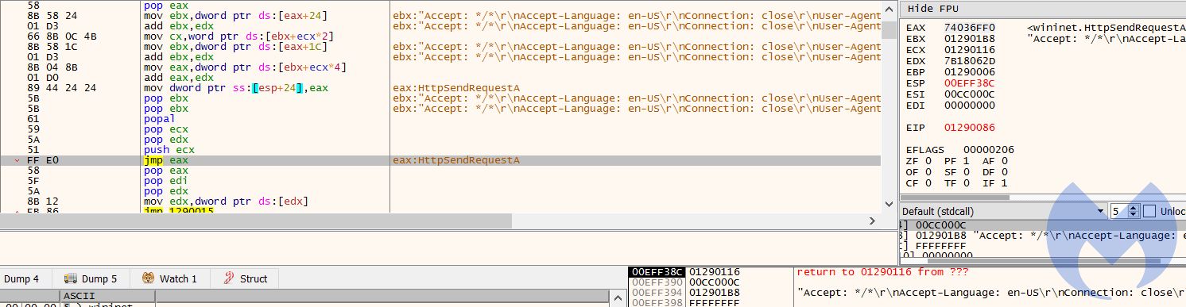Click EBP register value 01290006
Image resolution: width=1186 pixels, height=307 pixels.
tap(969, 72)
